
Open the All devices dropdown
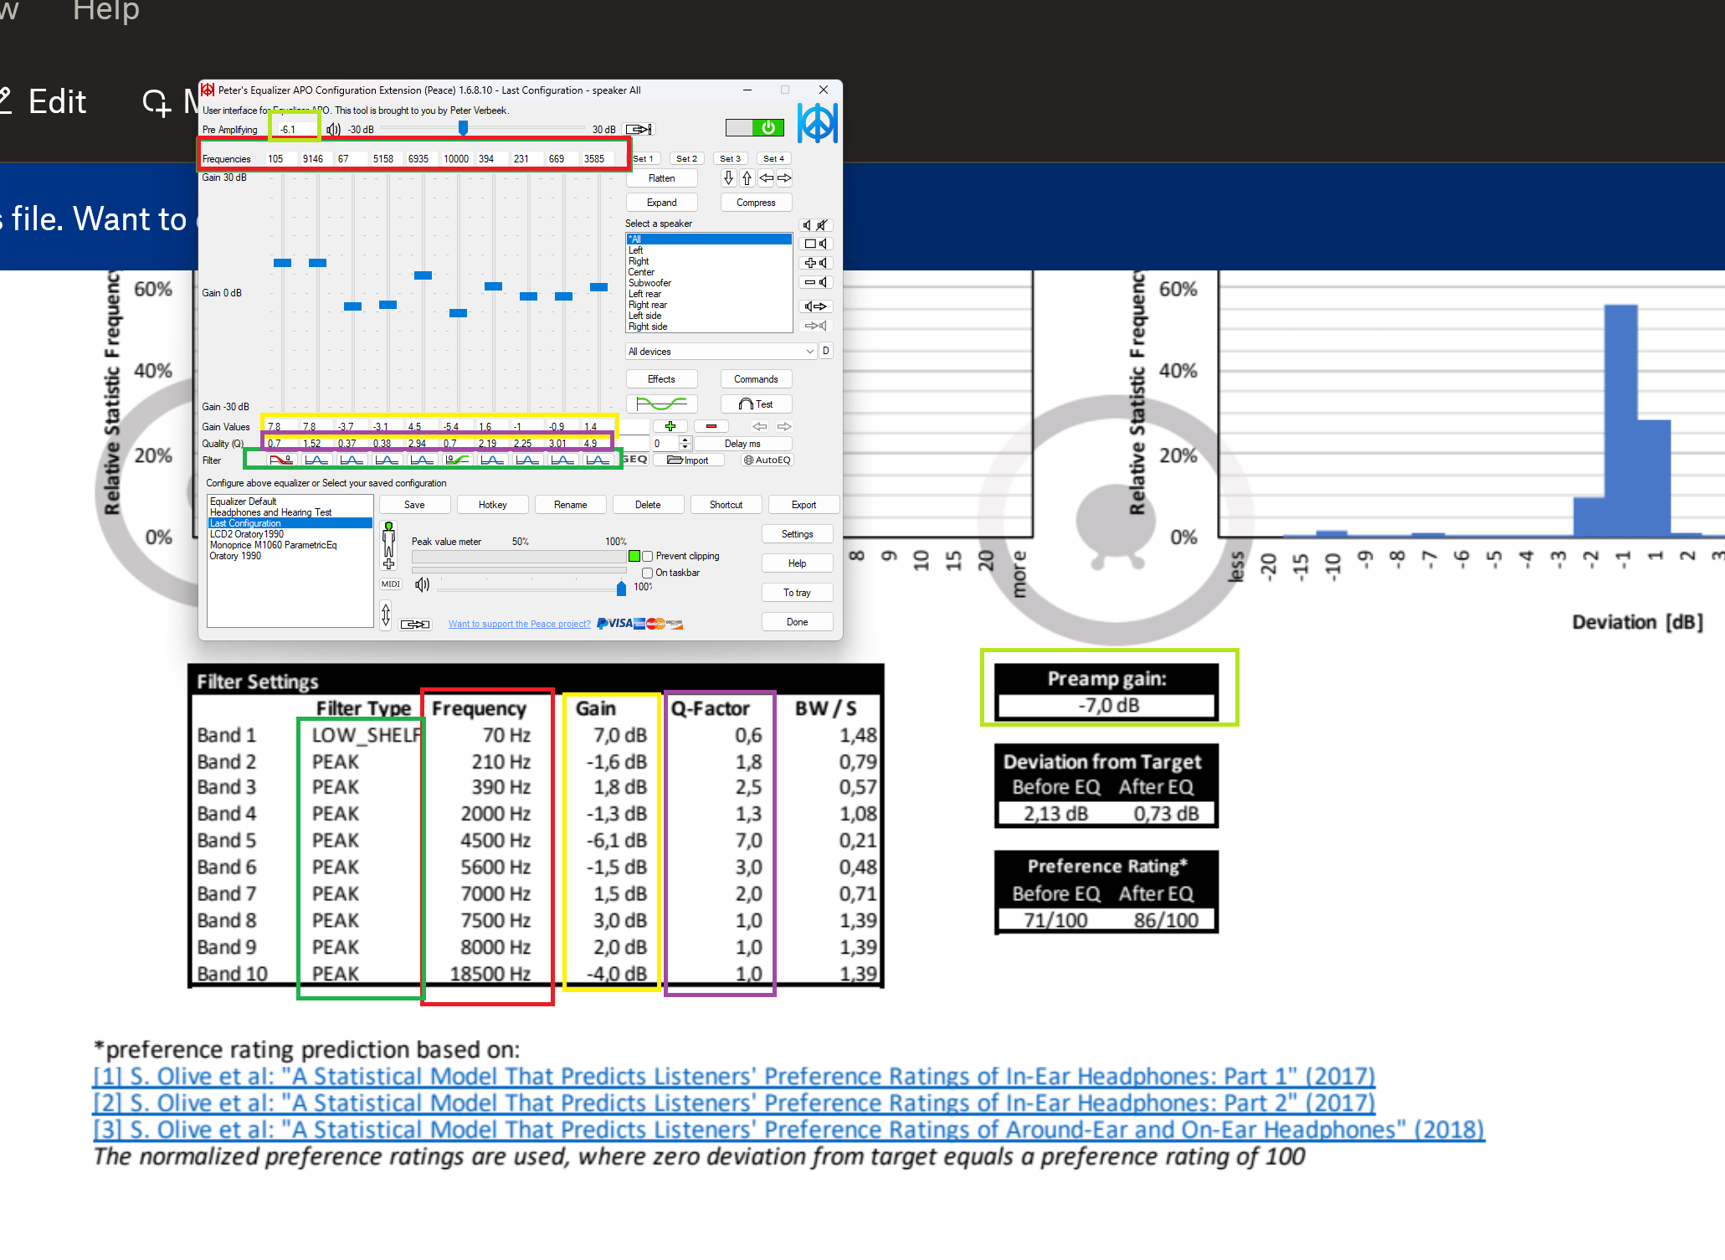click(721, 352)
